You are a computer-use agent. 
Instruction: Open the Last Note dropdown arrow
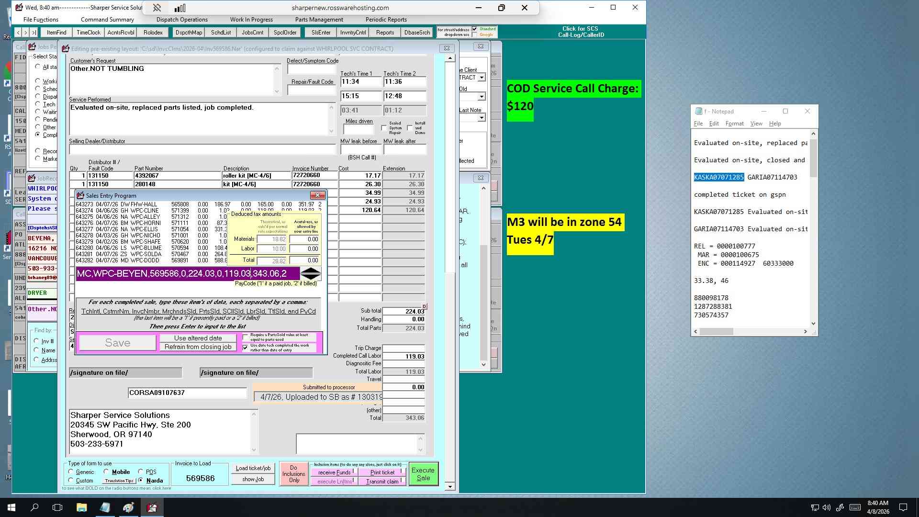[482, 118]
